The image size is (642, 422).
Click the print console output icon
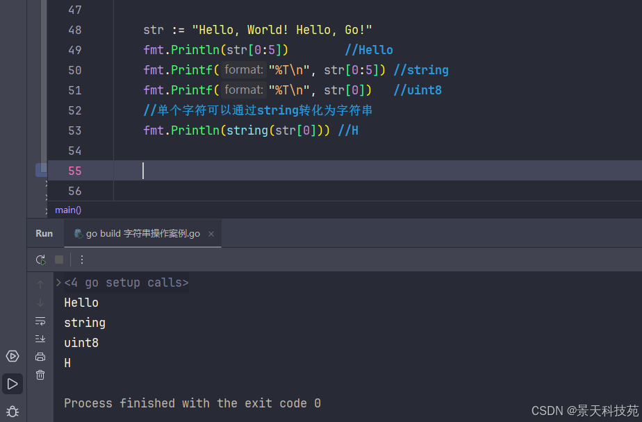click(x=40, y=357)
